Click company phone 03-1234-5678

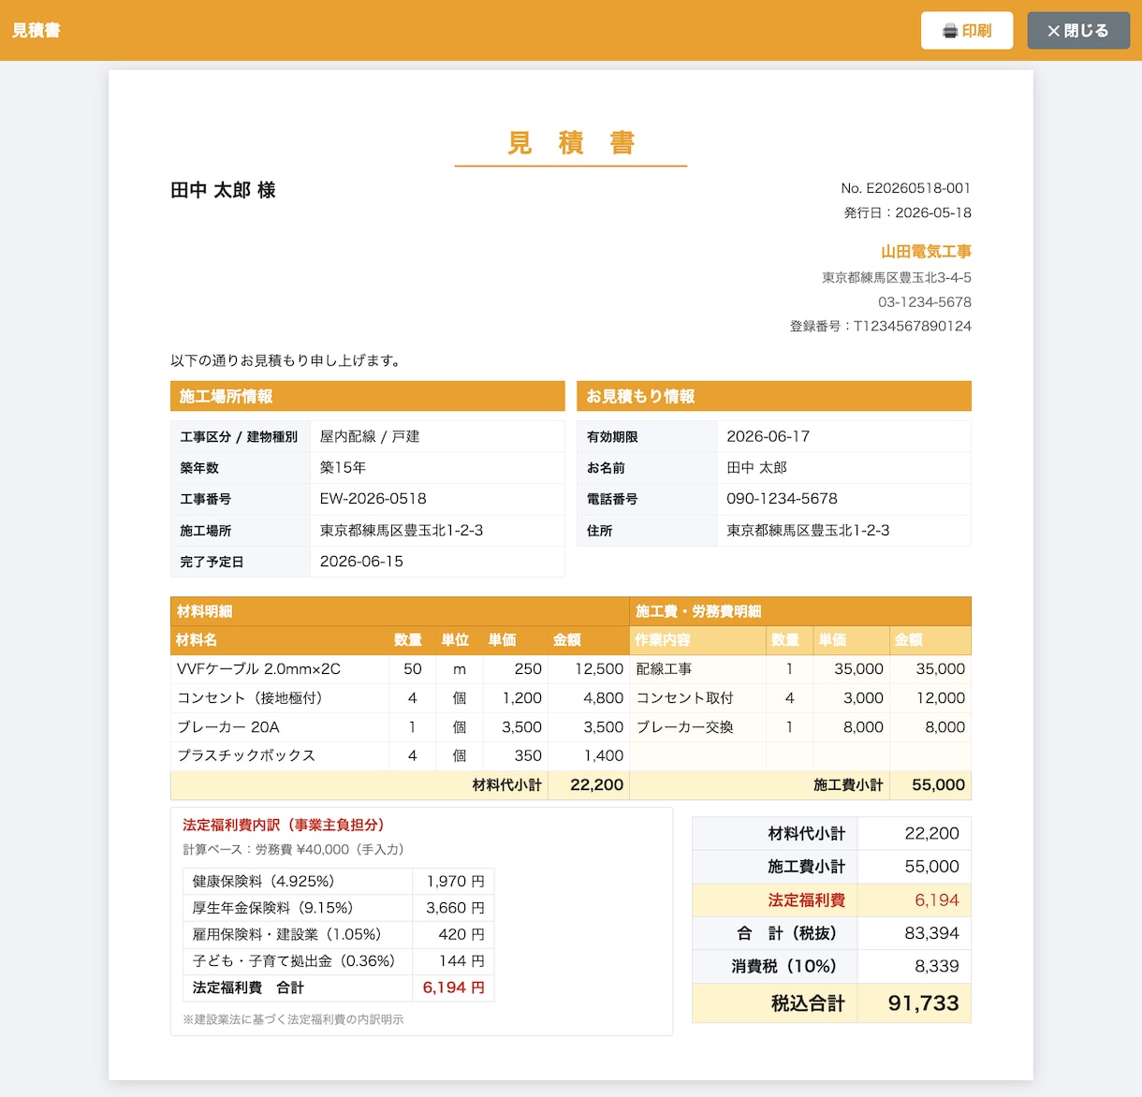(924, 301)
